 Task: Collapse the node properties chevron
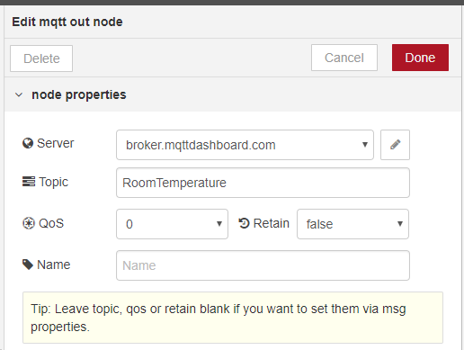click(19, 94)
